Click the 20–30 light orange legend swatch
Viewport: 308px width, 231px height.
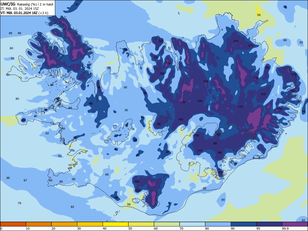tap(64, 224)
